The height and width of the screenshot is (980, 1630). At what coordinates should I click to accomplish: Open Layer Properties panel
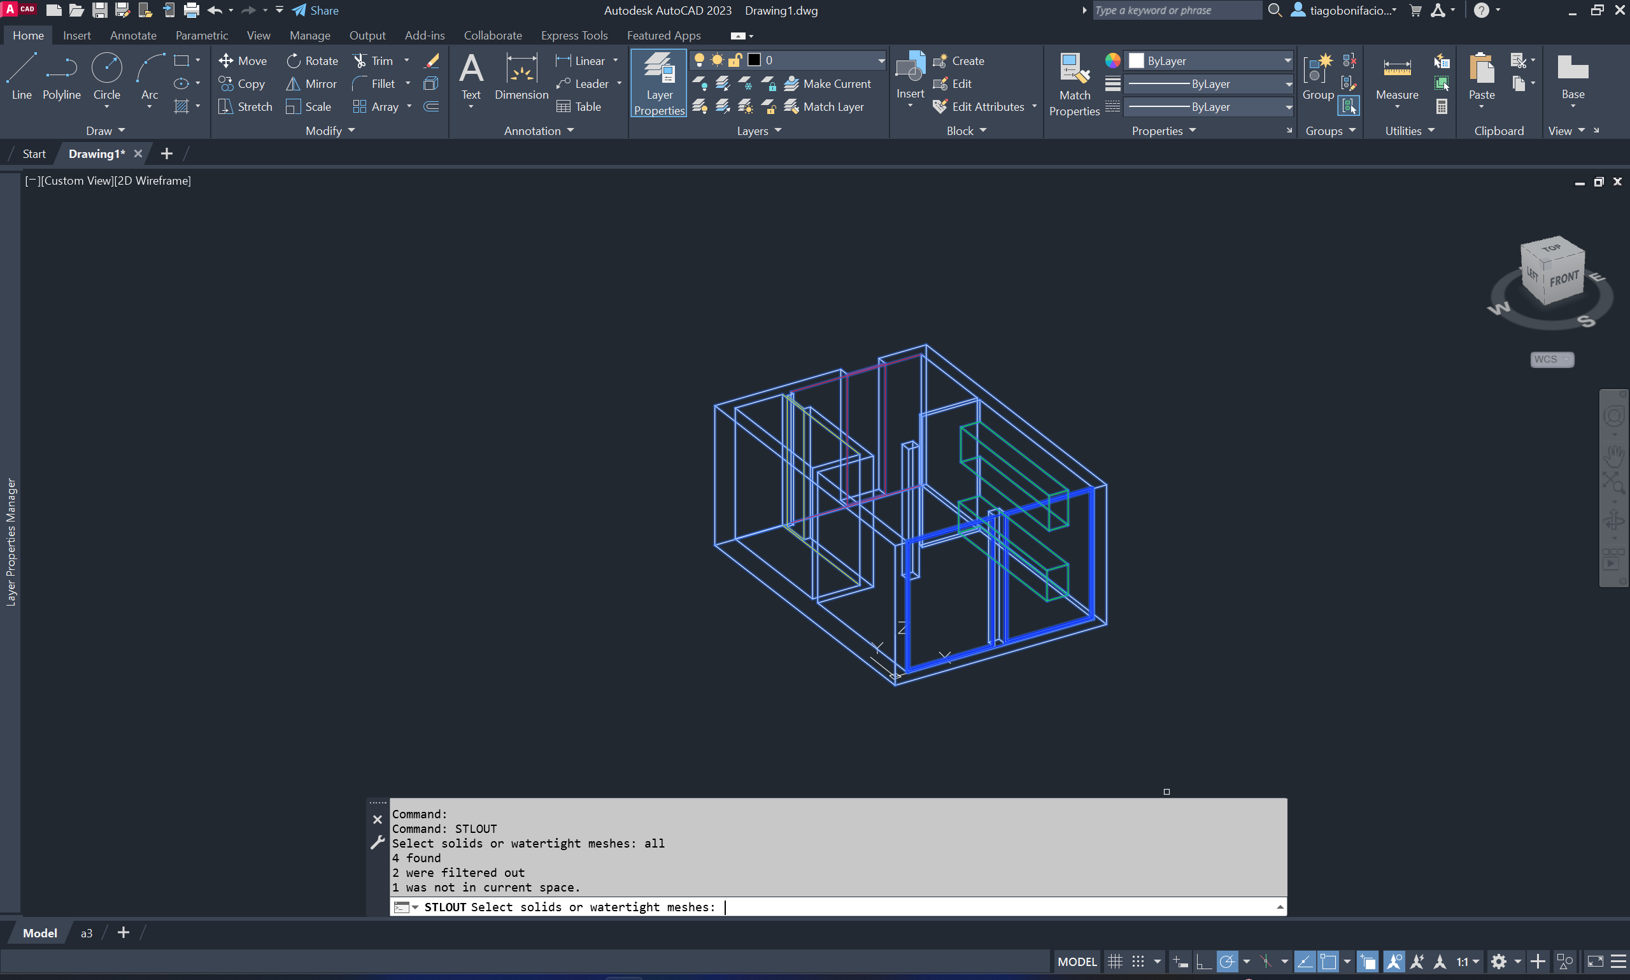(658, 83)
